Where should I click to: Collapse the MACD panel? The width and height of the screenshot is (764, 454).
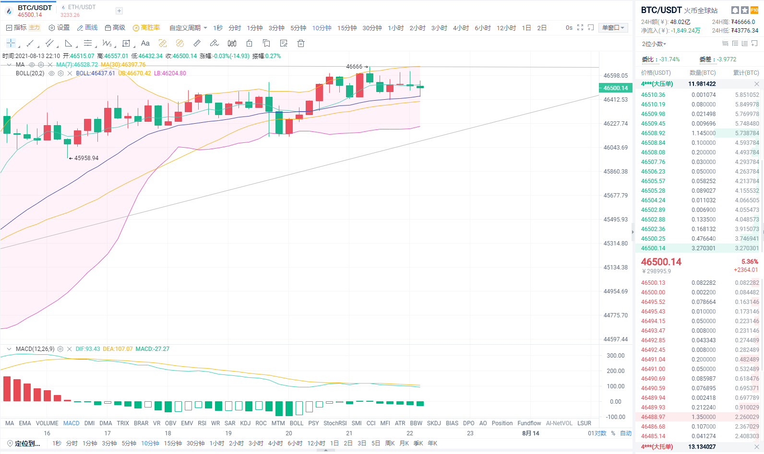click(9, 349)
